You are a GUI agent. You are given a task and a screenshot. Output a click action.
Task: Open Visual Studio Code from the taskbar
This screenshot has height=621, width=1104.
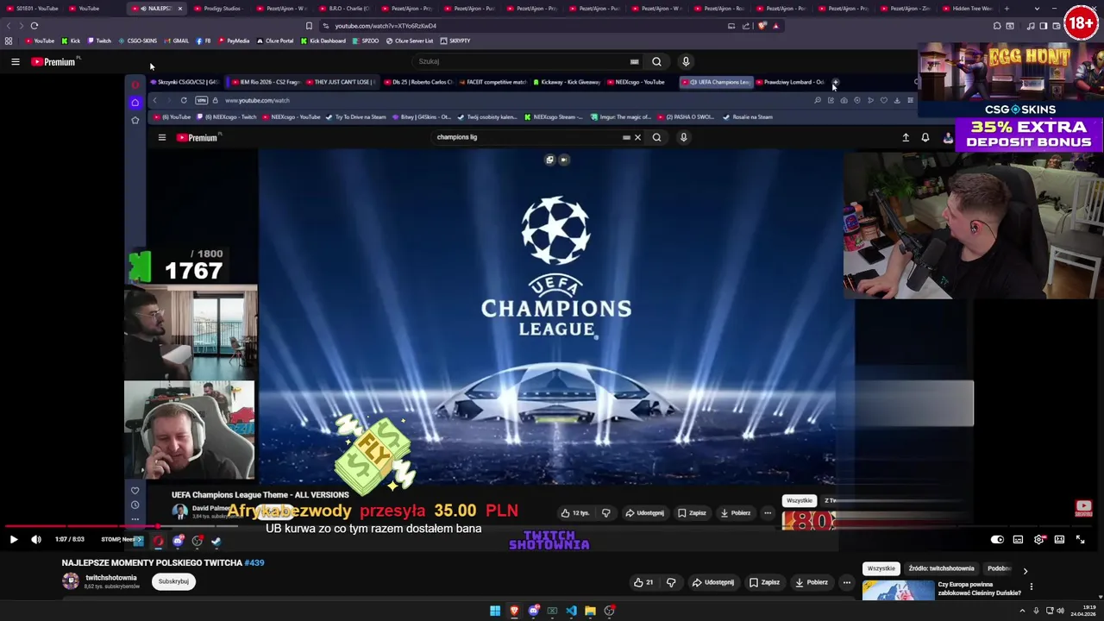(571, 611)
